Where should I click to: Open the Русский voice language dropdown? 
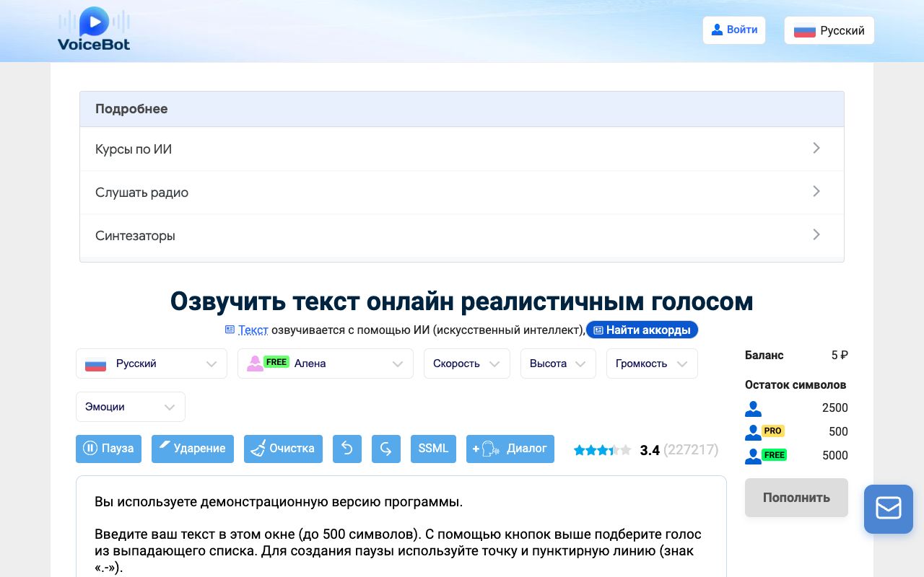click(x=152, y=364)
